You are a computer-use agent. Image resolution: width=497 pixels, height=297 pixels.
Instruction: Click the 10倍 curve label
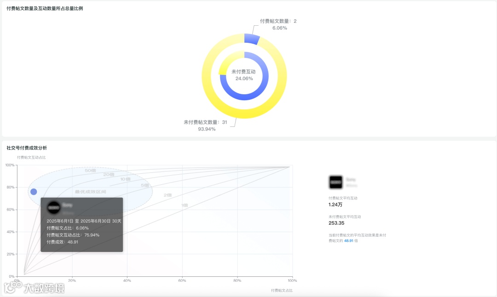(x=125, y=179)
